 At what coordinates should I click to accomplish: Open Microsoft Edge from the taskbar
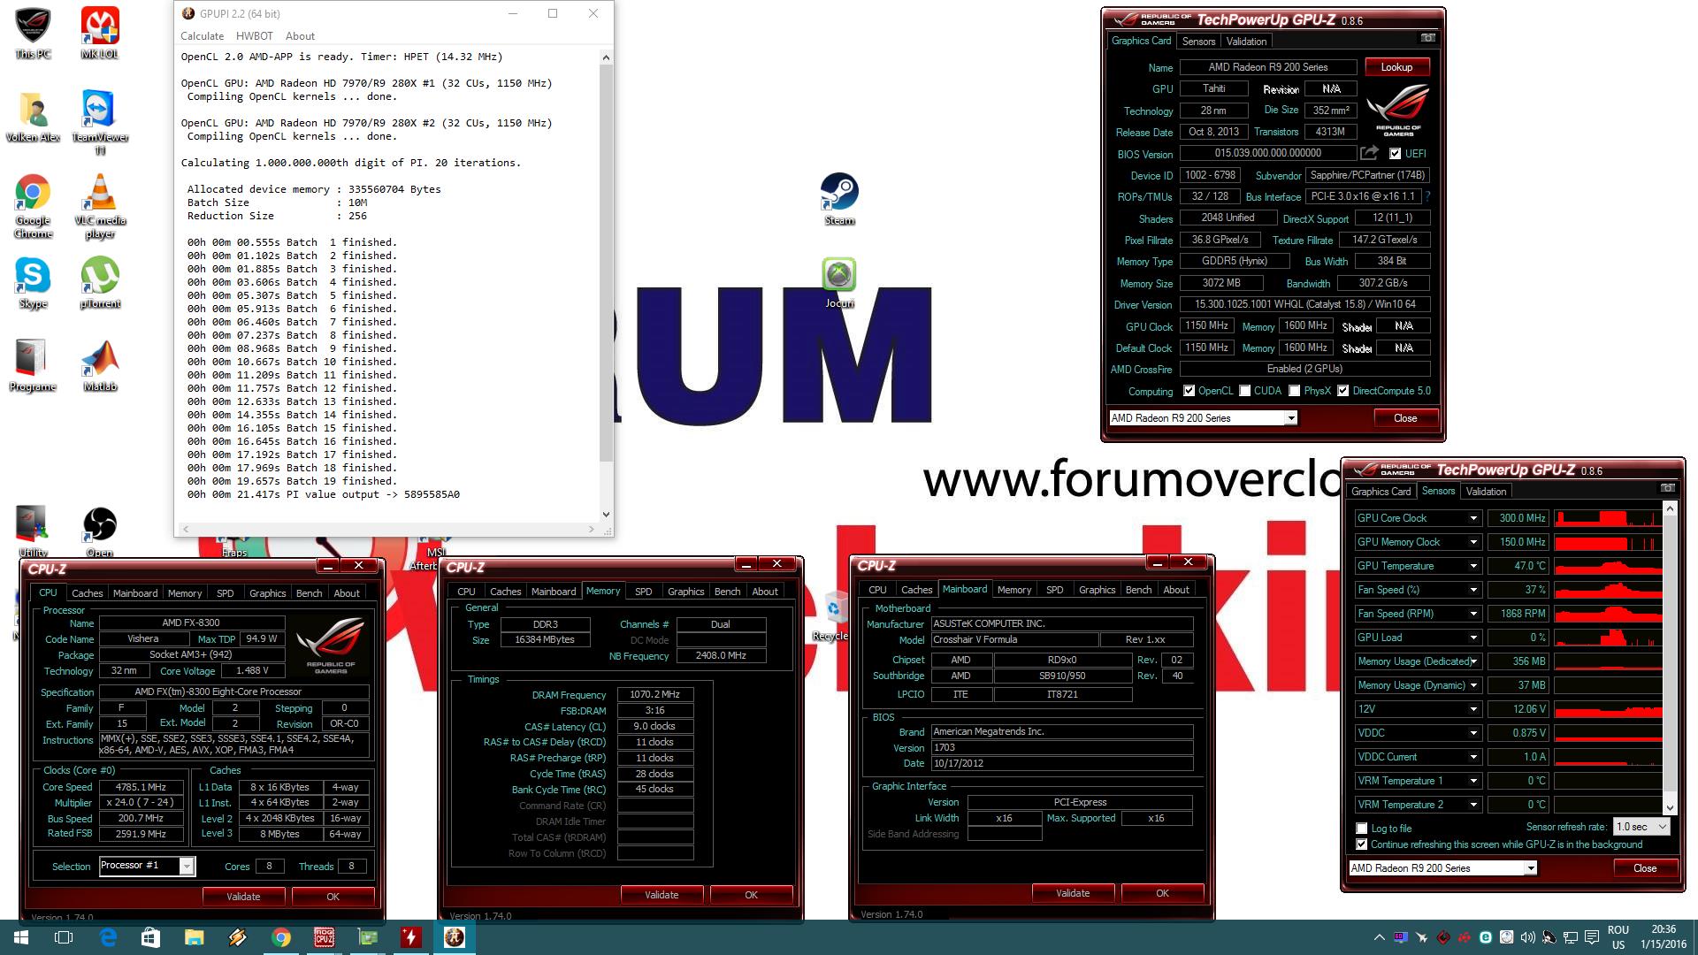108,937
